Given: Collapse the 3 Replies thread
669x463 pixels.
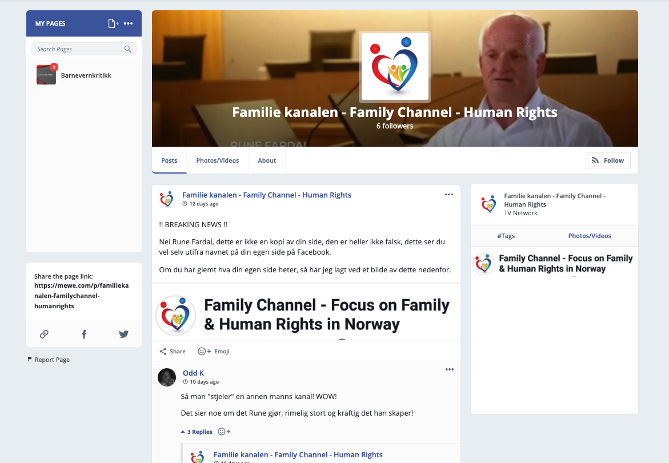Looking at the screenshot, I should pyautogui.click(x=197, y=432).
